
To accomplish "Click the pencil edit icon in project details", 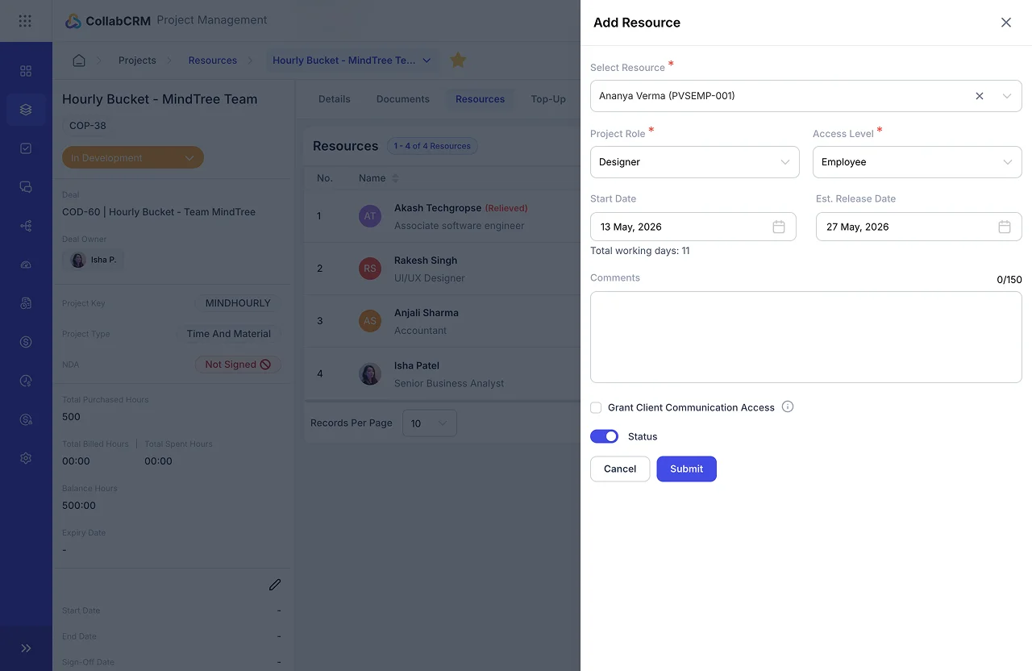I will [x=275, y=585].
